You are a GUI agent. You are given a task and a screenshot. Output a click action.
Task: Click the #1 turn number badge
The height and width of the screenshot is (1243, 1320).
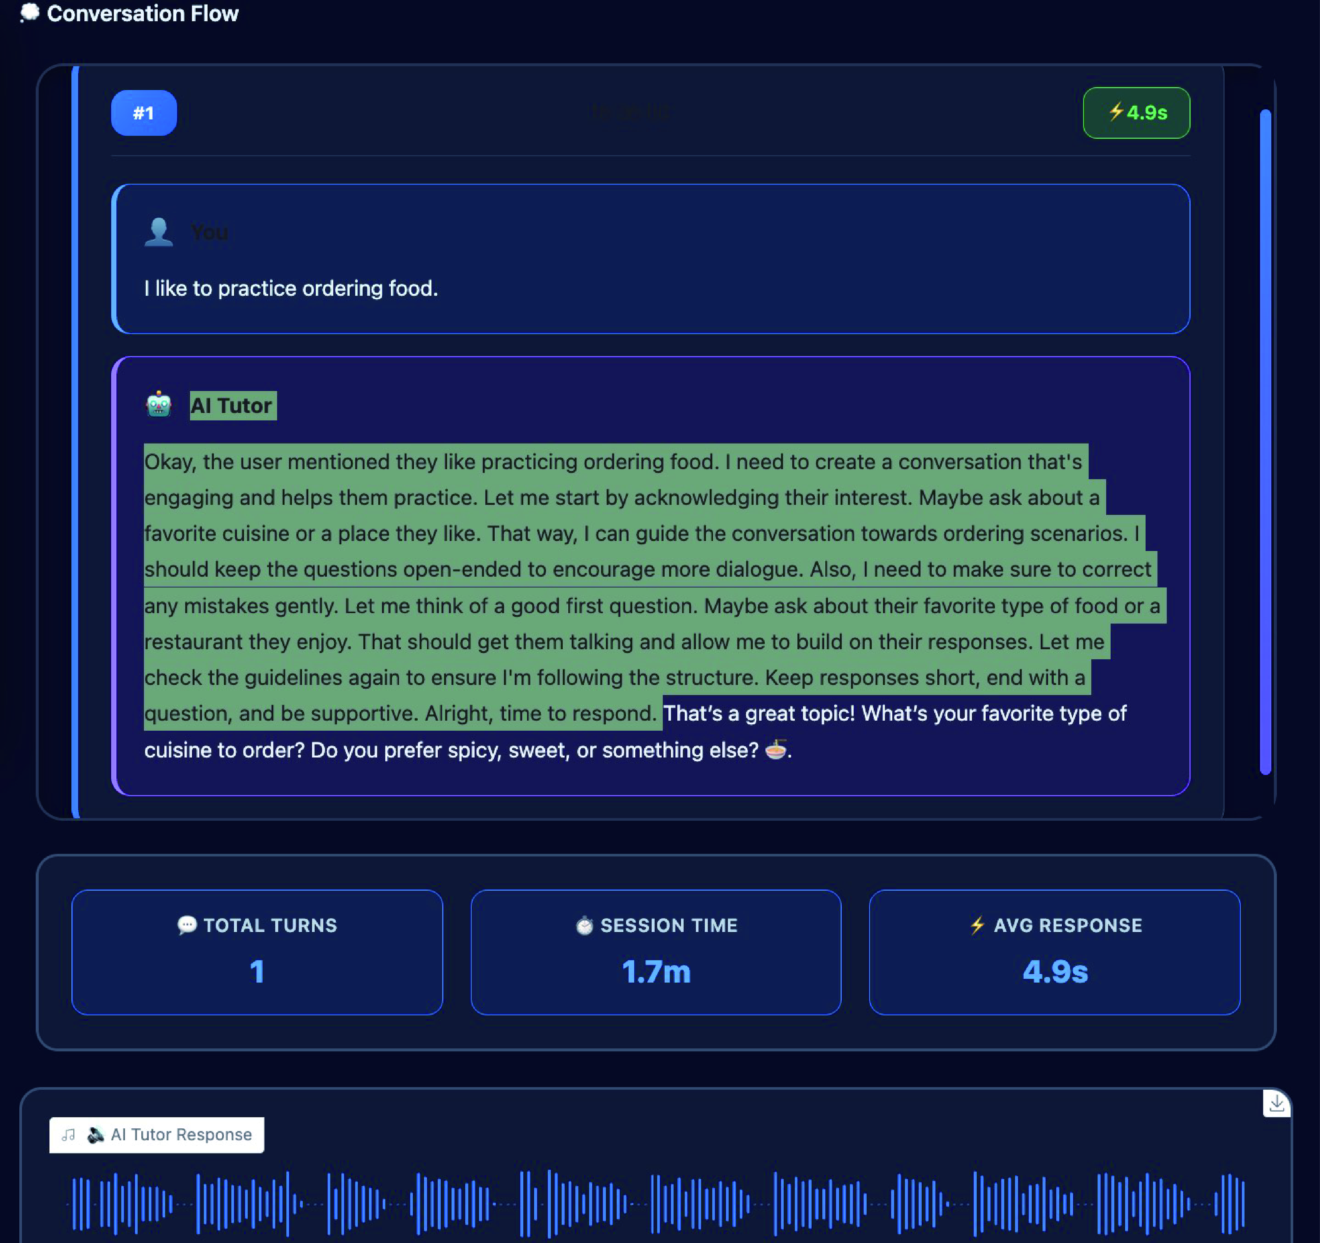click(x=144, y=113)
